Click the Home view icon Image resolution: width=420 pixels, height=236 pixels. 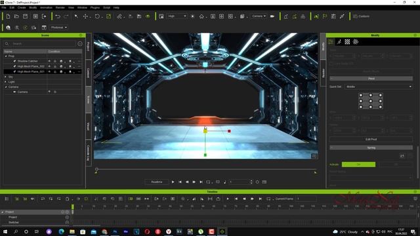(201, 16)
